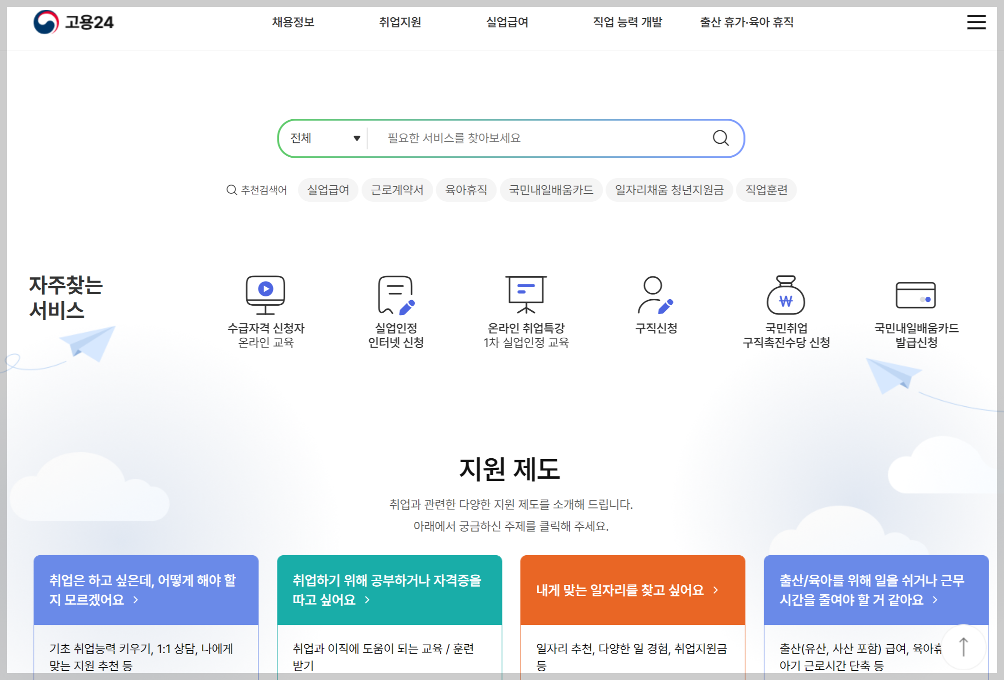This screenshot has height=680, width=1004.
Task: Open the 실업급여 menu
Action: click(507, 22)
